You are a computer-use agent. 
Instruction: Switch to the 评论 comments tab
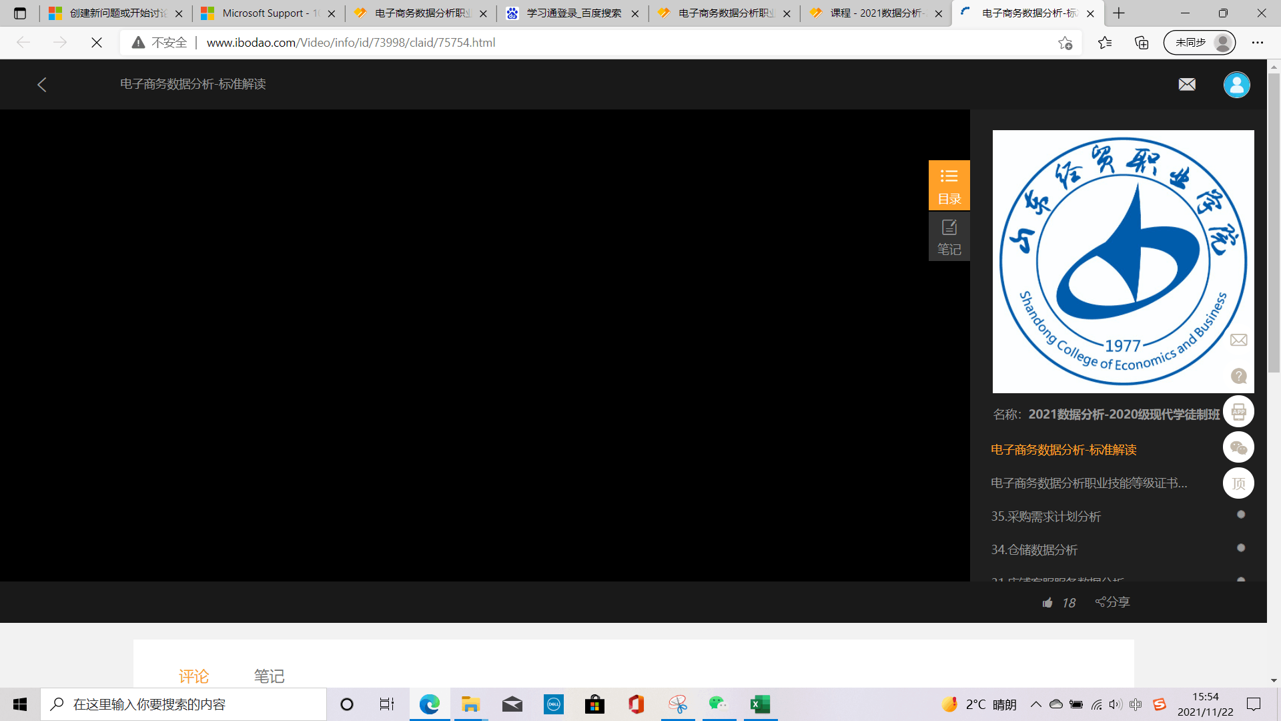point(193,676)
